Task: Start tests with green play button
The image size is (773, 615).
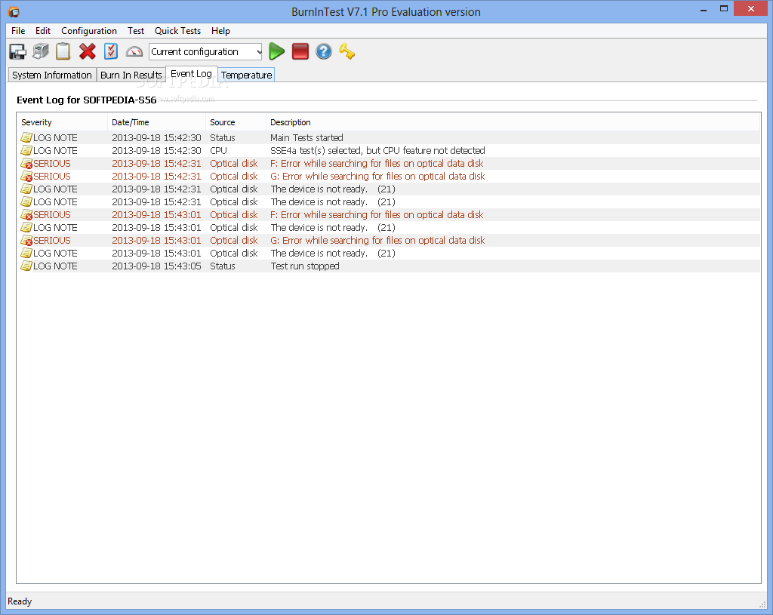Action: pos(276,51)
